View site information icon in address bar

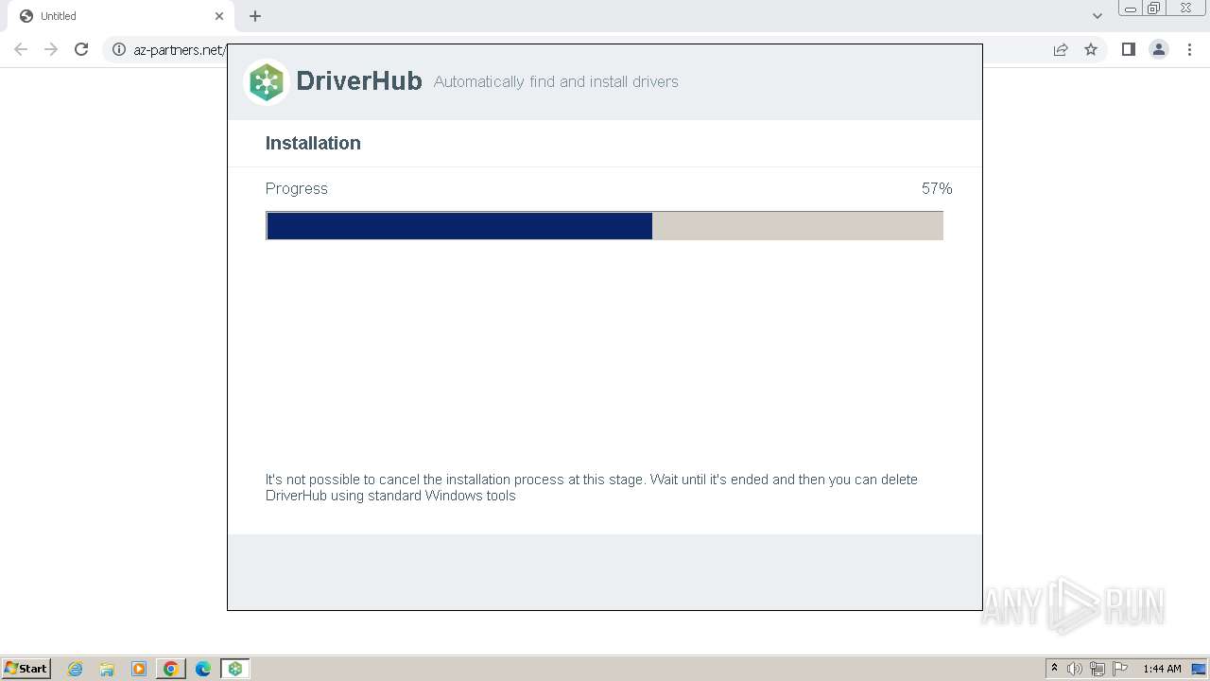click(x=119, y=49)
